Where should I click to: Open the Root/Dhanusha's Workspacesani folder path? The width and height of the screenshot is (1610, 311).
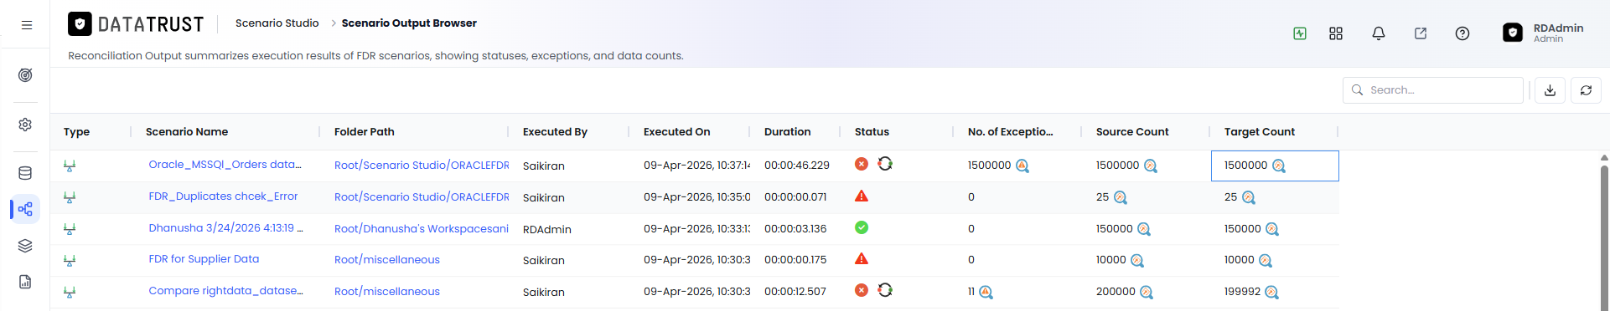click(x=422, y=229)
